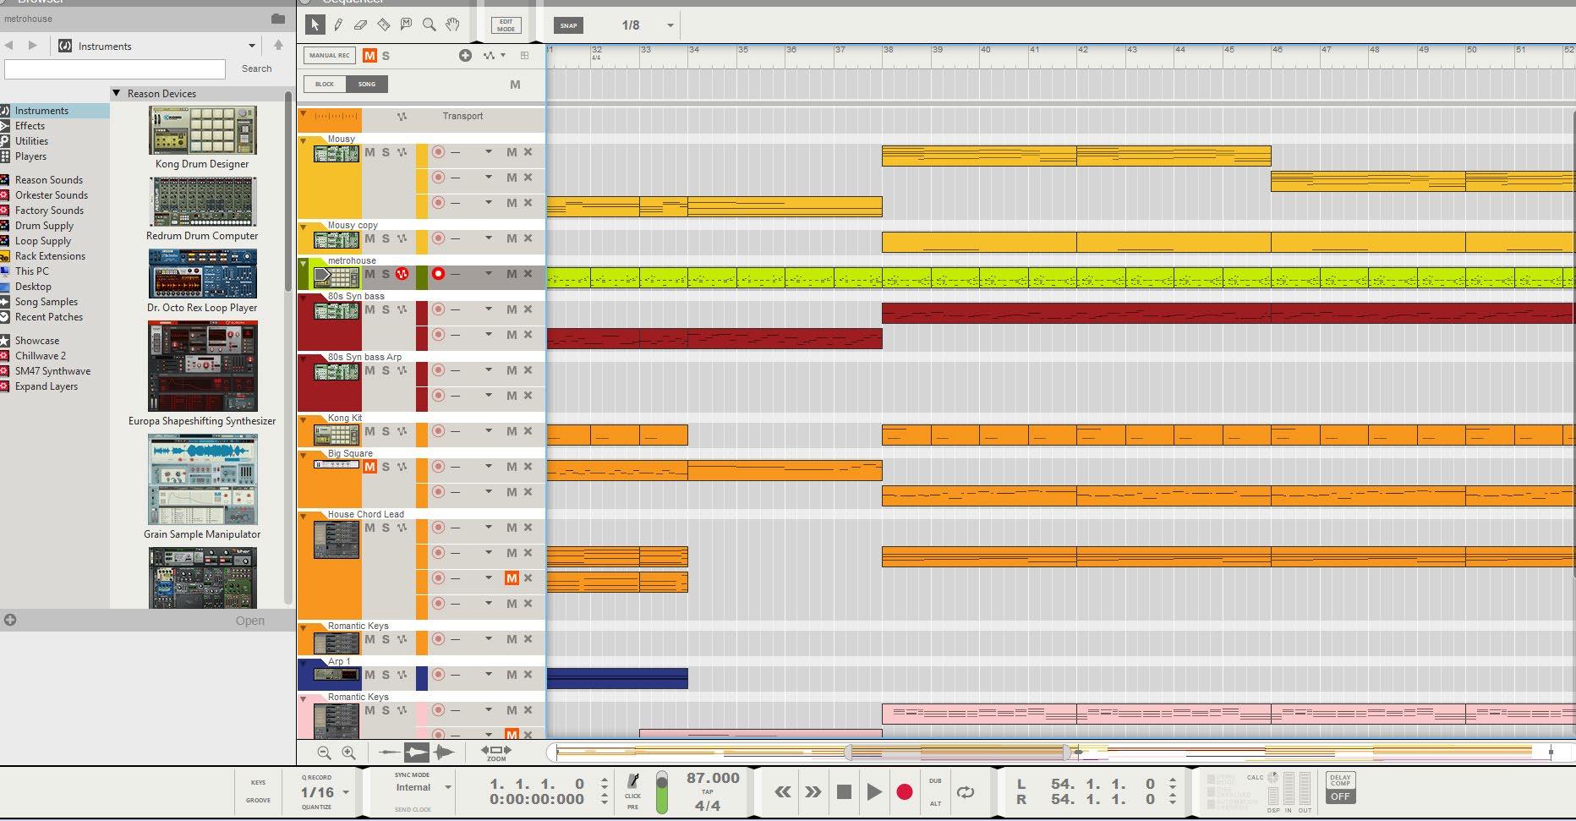Screen dimensions: 1576x821
Task: Select Utilities in browser sidebar
Action: (x=31, y=141)
